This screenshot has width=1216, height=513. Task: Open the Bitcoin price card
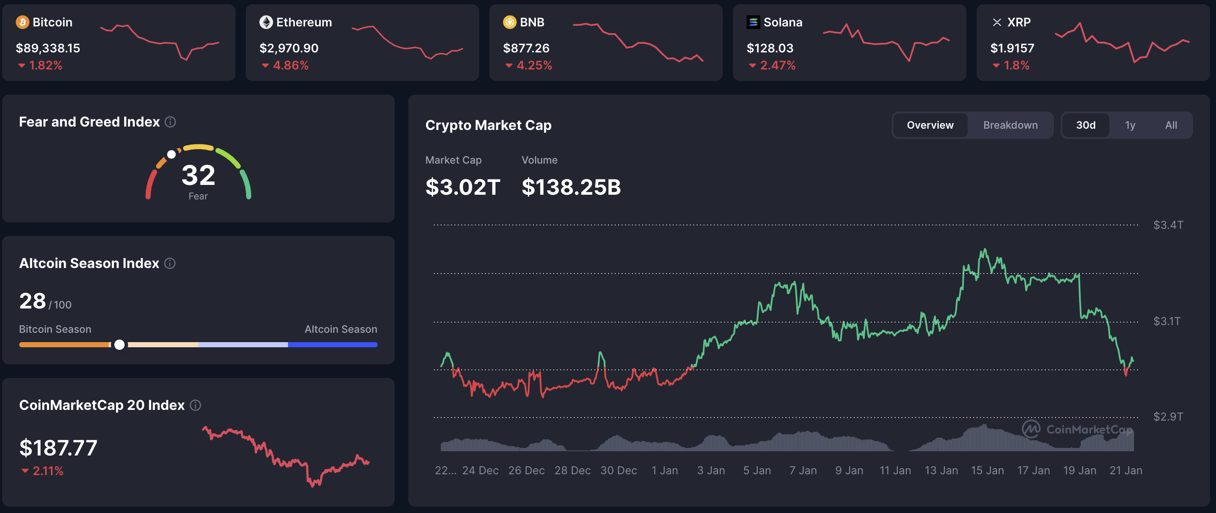(118, 43)
